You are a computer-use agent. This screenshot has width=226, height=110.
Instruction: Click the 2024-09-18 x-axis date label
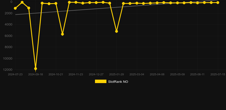35,74
